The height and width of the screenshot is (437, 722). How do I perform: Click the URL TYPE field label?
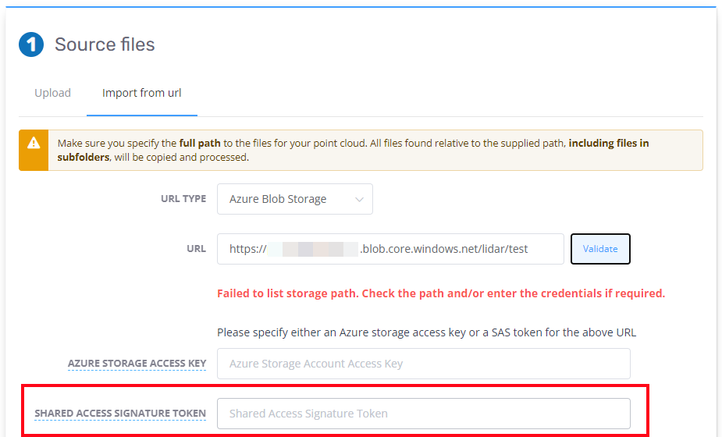coord(183,199)
